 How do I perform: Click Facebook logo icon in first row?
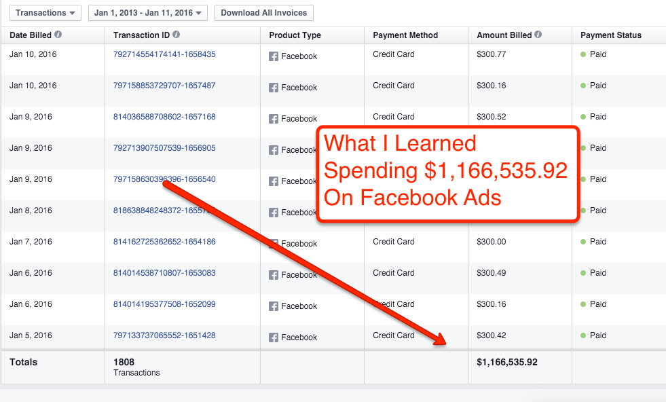[274, 56]
